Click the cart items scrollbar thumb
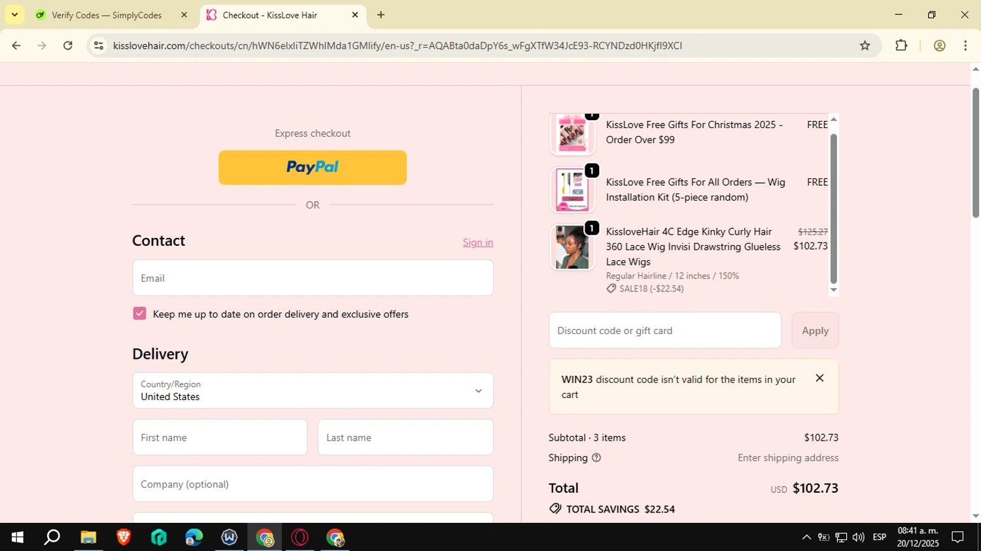This screenshot has width=981, height=551. coord(833,209)
